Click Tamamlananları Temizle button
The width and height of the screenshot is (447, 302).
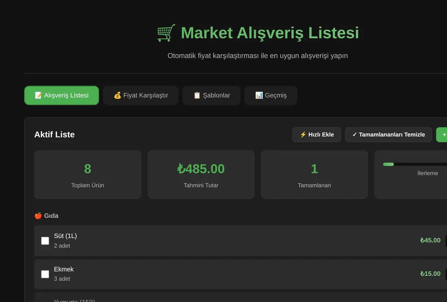point(389,135)
